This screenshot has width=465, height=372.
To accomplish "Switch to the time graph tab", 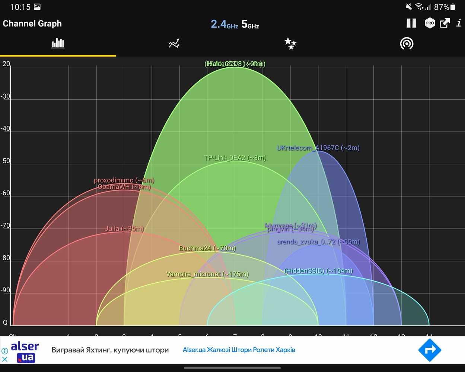I will point(174,44).
